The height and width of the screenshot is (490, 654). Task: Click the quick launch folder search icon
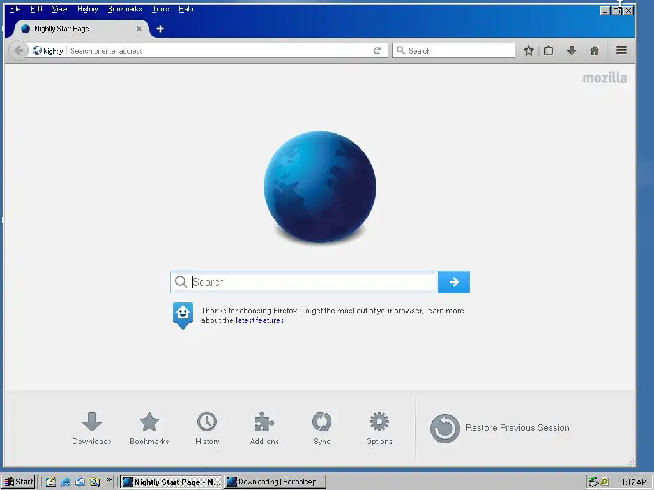tap(95, 482)
